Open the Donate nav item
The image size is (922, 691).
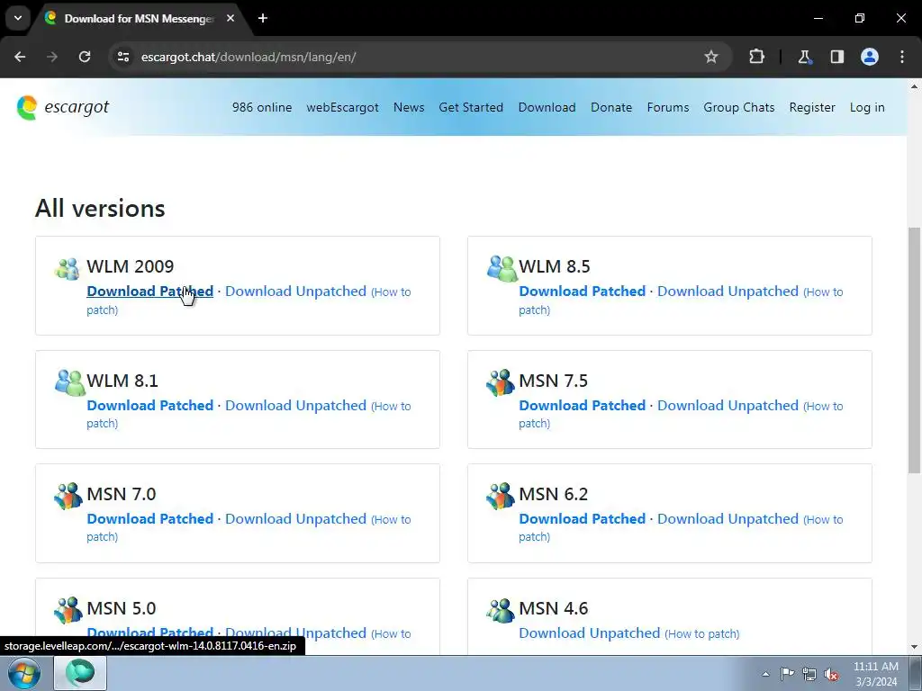tap(611, 108)
